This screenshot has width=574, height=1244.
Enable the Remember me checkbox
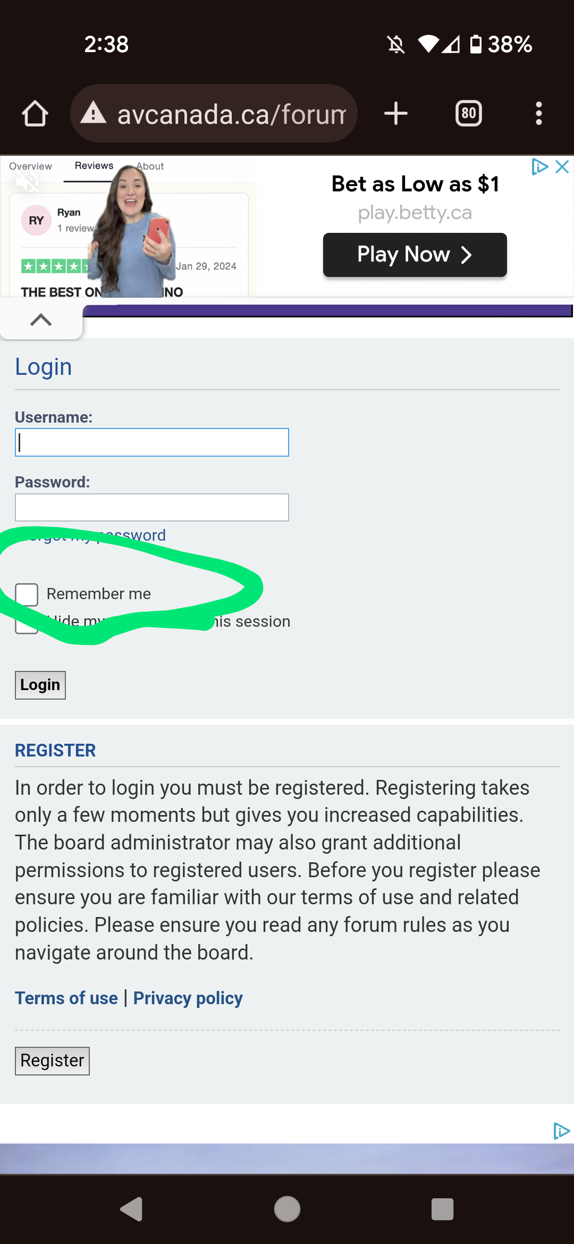(27, 594)
